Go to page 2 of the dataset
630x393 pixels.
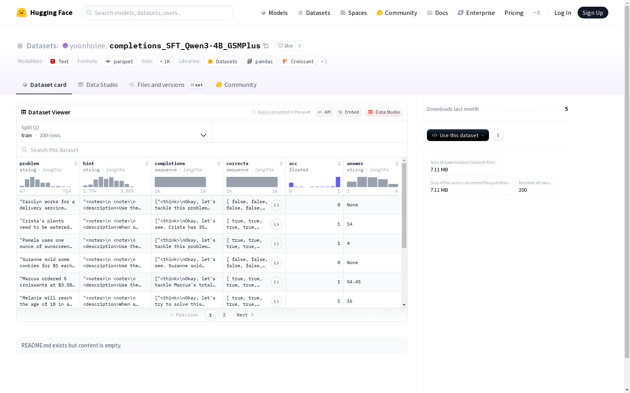coord(224,315)
